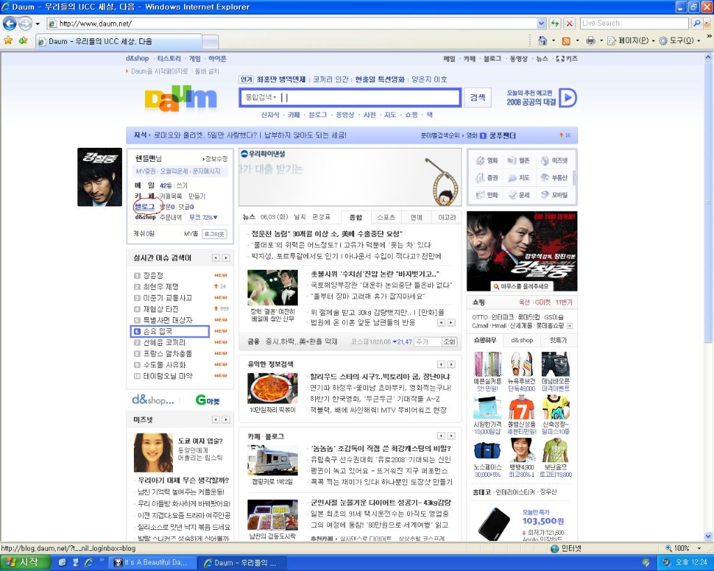The image size is (714, 571).
Task: Open the 영화 service icon
Action: click(x=487, y=160)
